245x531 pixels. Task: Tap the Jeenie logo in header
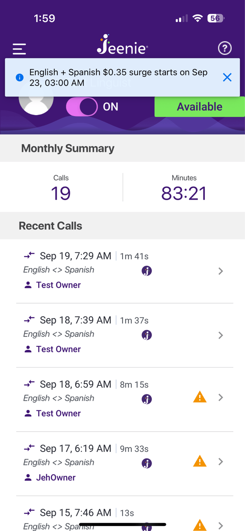tap(122, 45)
